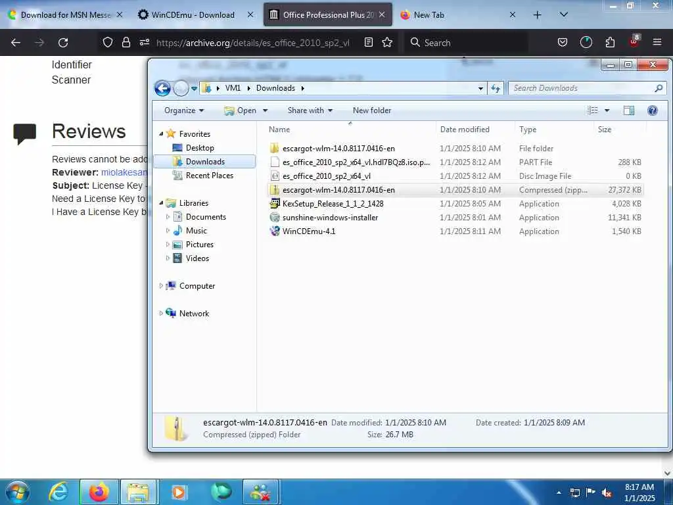This screenshot has width=673, height=505.
Task: Launch Internet Explorer from taskbar
Action: 58,492
